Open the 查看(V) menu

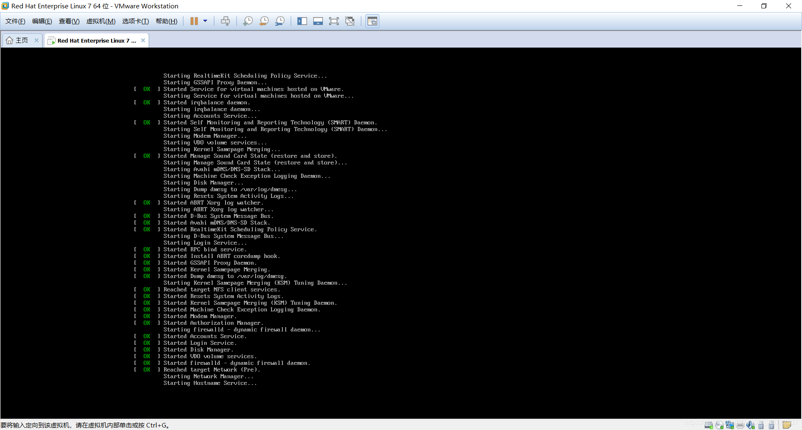[69, 21]
